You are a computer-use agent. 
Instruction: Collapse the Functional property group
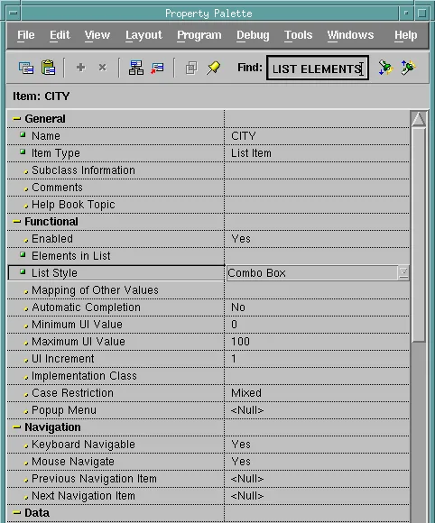point(16,222)
